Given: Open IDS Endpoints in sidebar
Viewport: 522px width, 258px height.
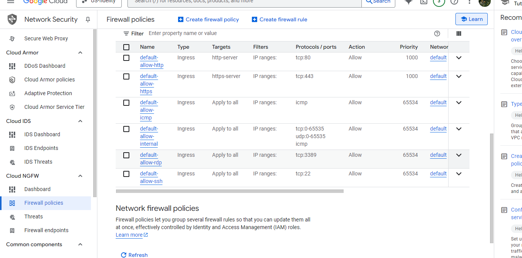Looking at the screenshot, I should click(41, 148).
